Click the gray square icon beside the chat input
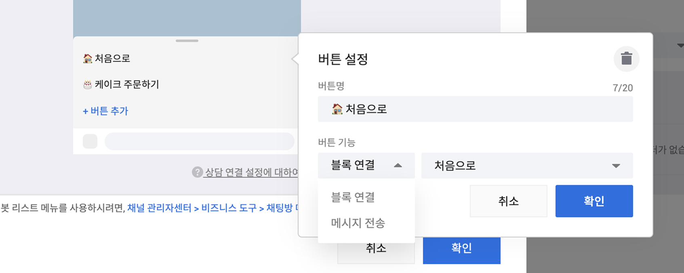684x273 pixels. tap(90, 141)
